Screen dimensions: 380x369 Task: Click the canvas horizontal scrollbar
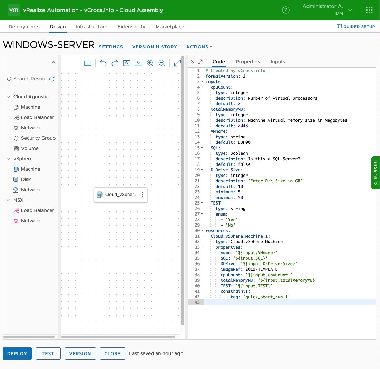[x=118, y=337]
